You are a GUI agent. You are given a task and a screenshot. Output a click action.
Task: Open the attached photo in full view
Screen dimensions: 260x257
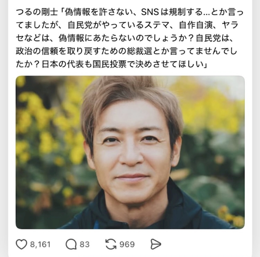(x=130, y=152)
